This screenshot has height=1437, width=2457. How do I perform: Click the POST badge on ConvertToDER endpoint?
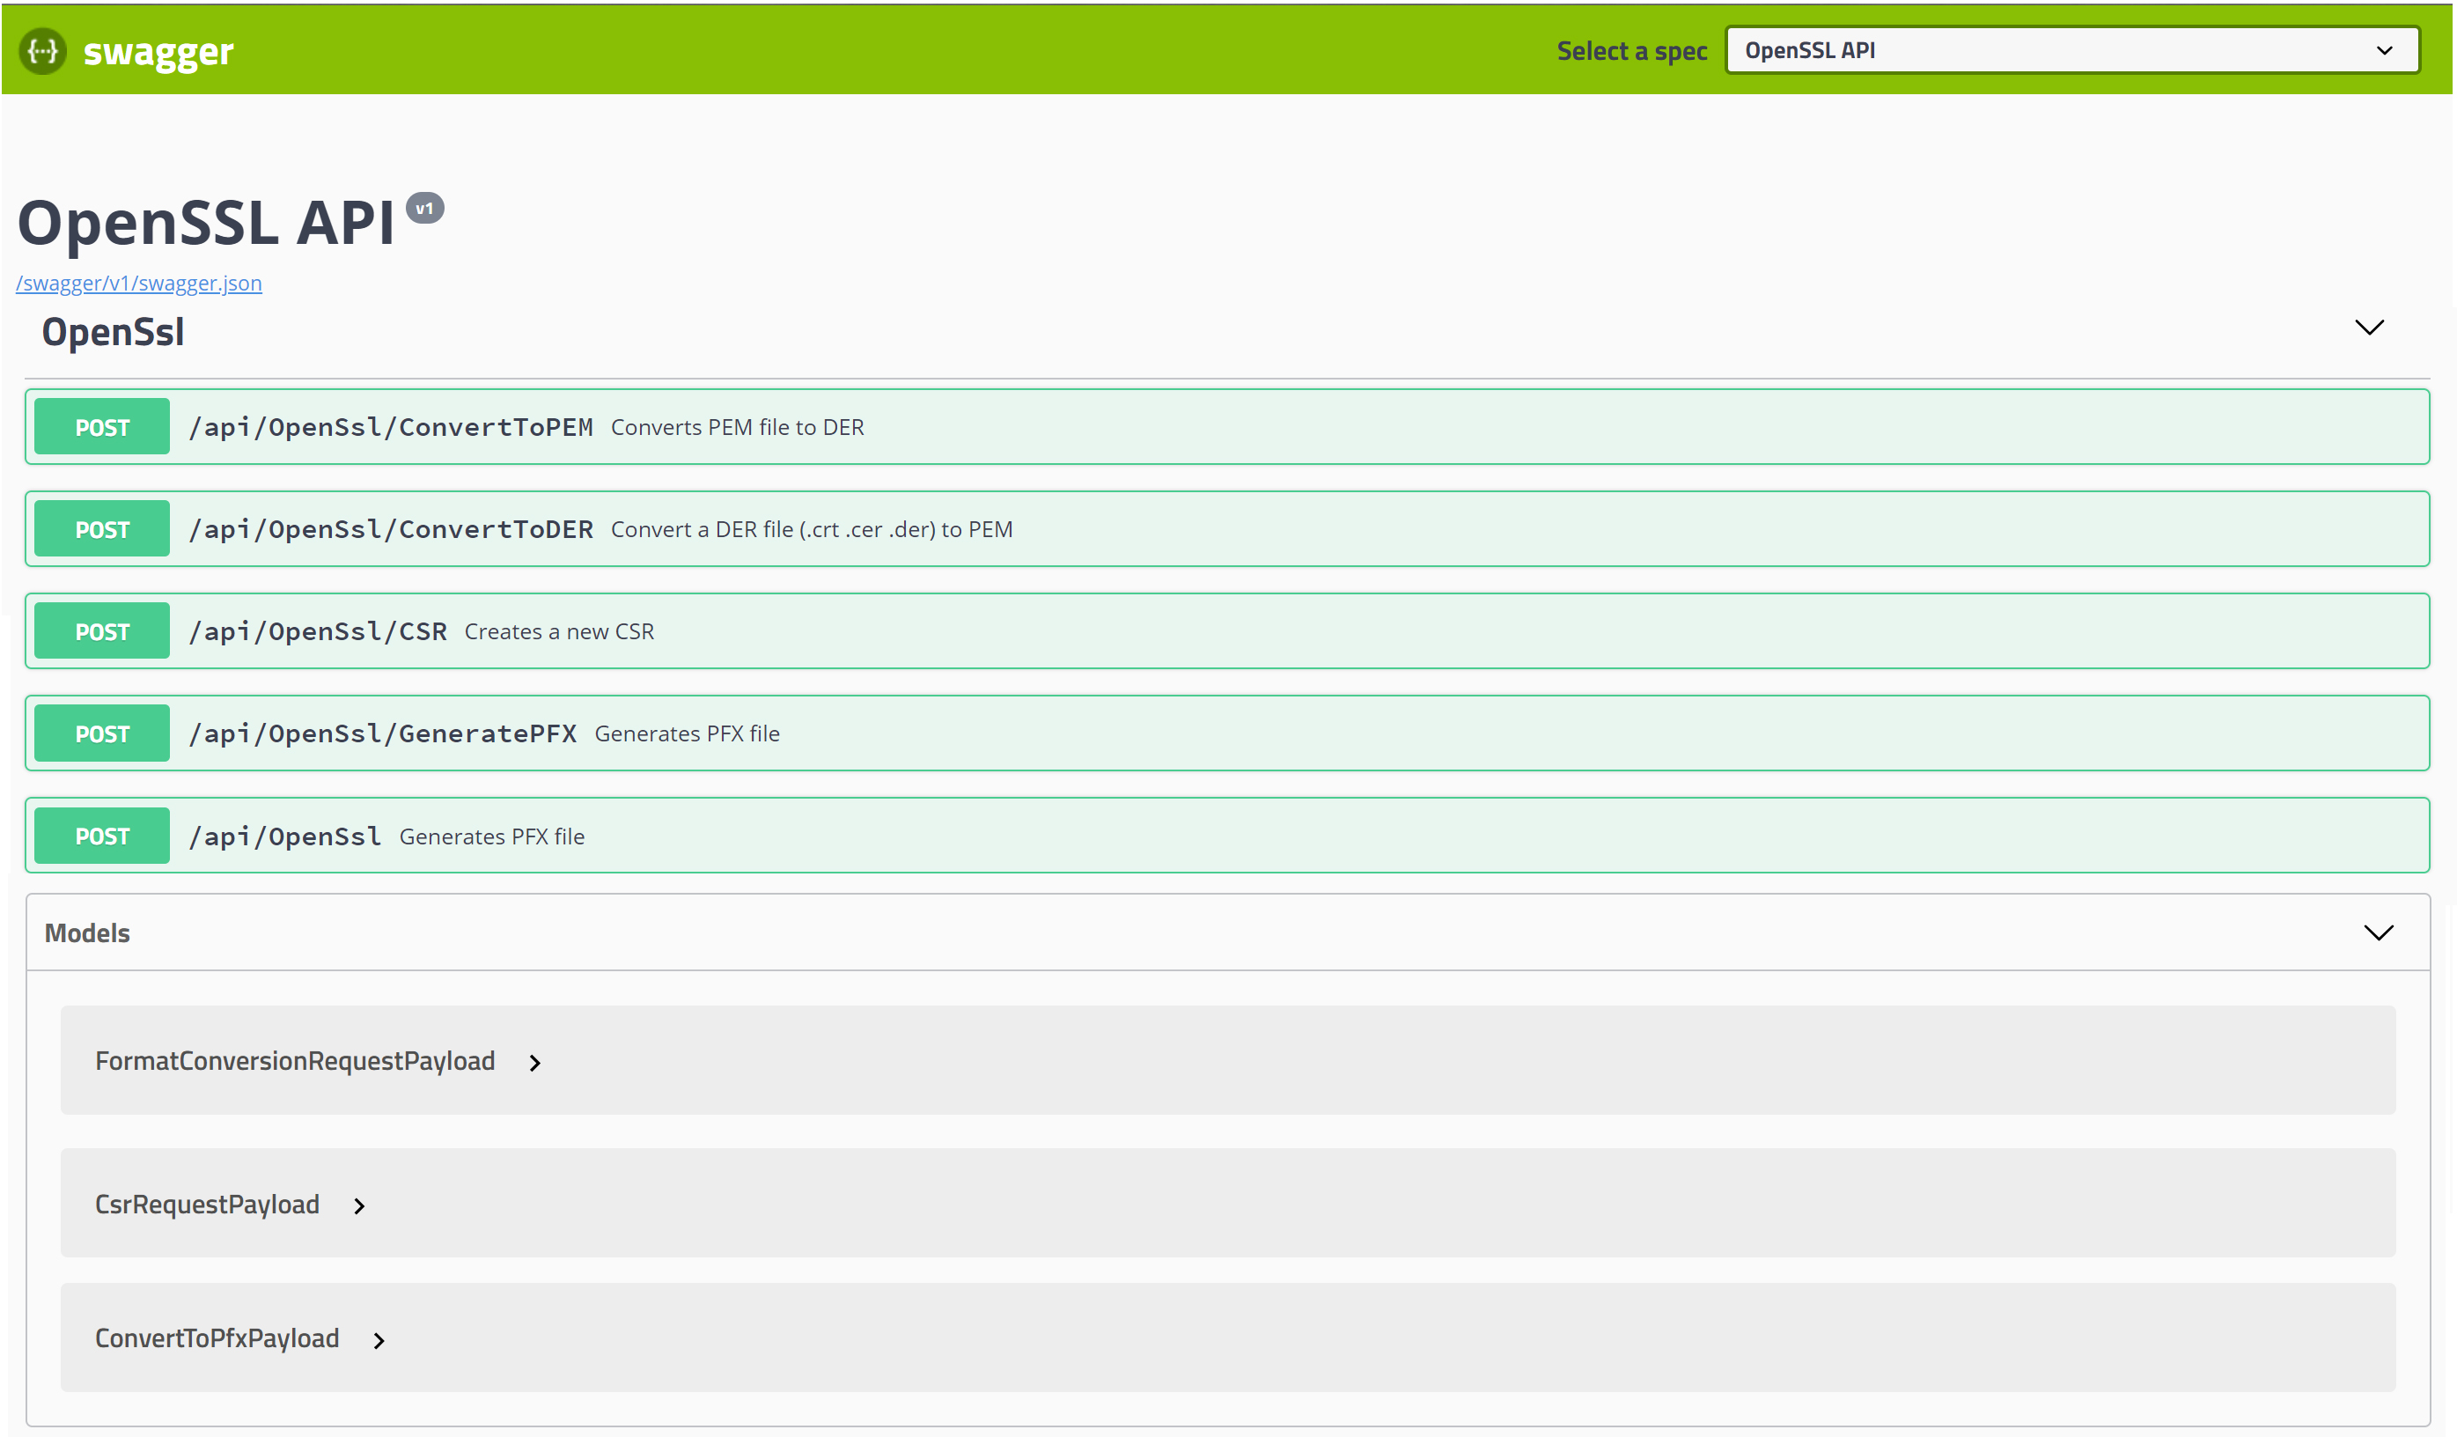pos(100,528)
